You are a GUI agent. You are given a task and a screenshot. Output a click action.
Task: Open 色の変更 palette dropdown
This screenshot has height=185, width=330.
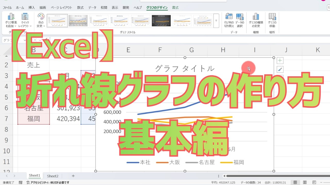(x=41, y=20)
